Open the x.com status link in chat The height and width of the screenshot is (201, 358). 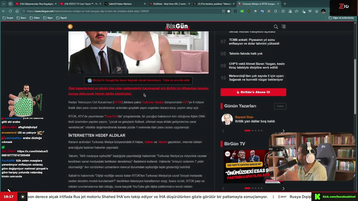click(25, 153)
